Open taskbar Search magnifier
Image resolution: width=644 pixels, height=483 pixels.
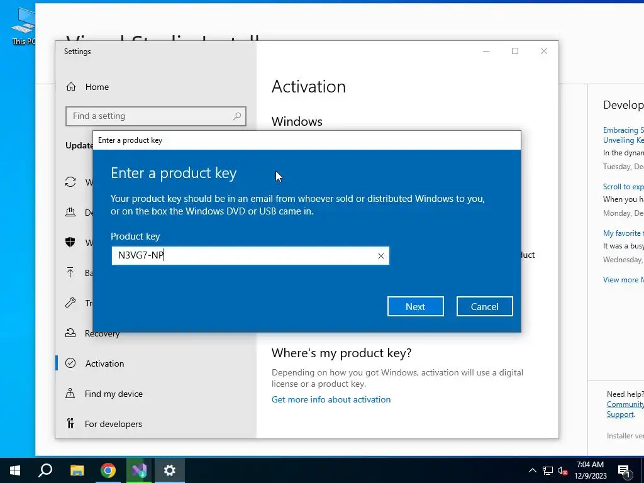(x=45, y=470)
